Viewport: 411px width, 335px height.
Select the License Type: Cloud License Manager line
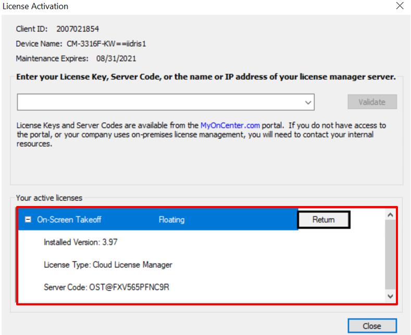[108, 265]
